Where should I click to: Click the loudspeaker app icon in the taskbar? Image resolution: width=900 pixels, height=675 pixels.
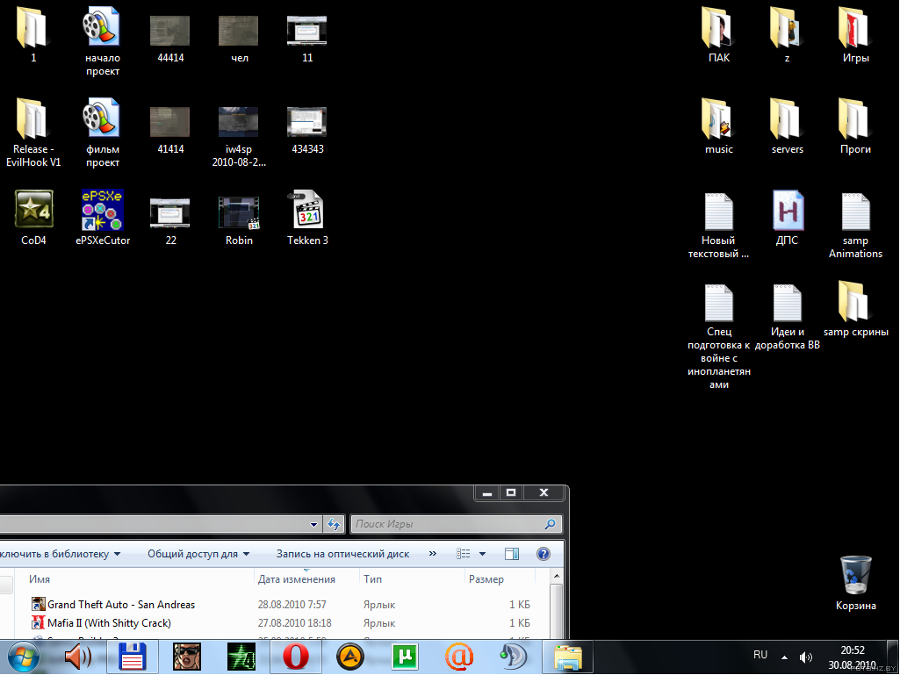[77, 657]
